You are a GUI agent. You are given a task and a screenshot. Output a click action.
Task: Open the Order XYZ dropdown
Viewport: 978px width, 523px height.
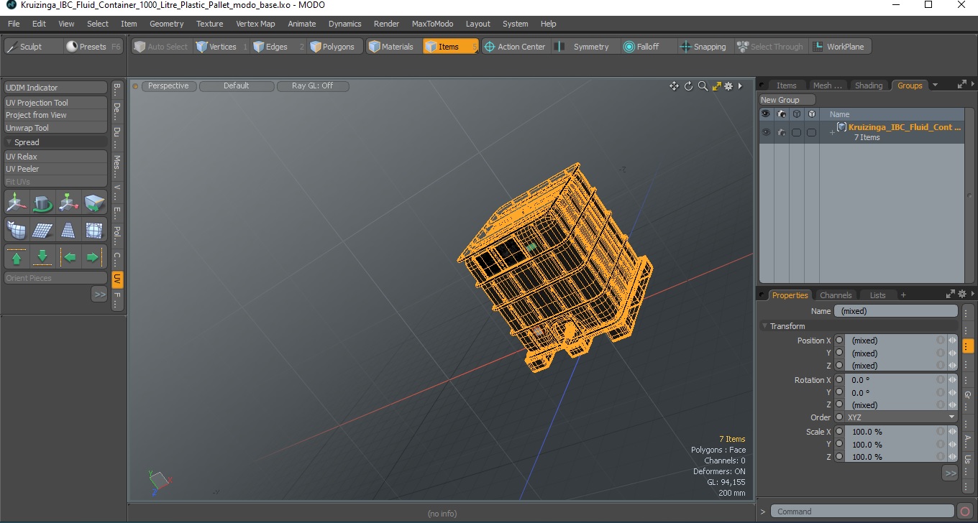[x=902, y=417]
